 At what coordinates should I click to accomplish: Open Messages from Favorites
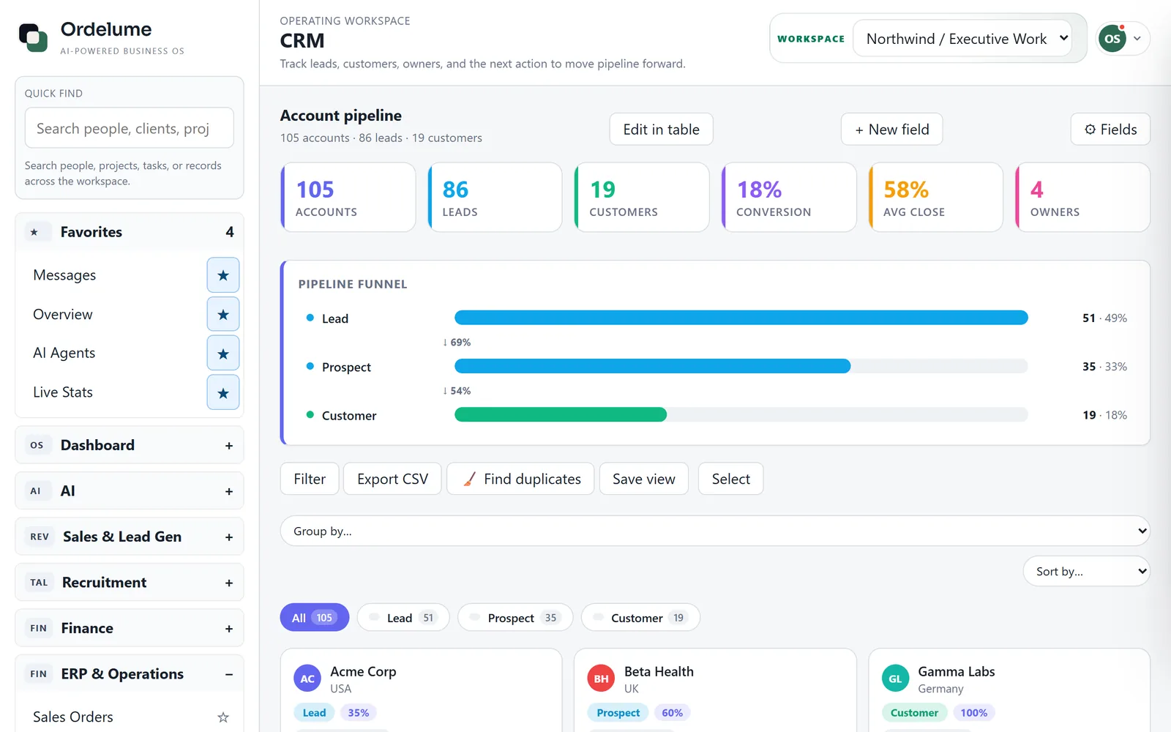click(x=64, y=275)
